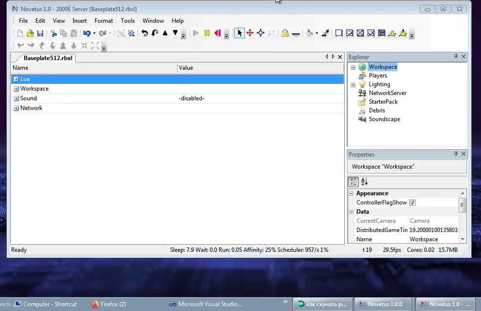Select the Resize handles tool
Screen dimensions: 481x311
[x=261, y=33]
